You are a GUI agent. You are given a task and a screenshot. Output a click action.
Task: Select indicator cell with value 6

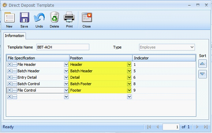coord(164,77)
